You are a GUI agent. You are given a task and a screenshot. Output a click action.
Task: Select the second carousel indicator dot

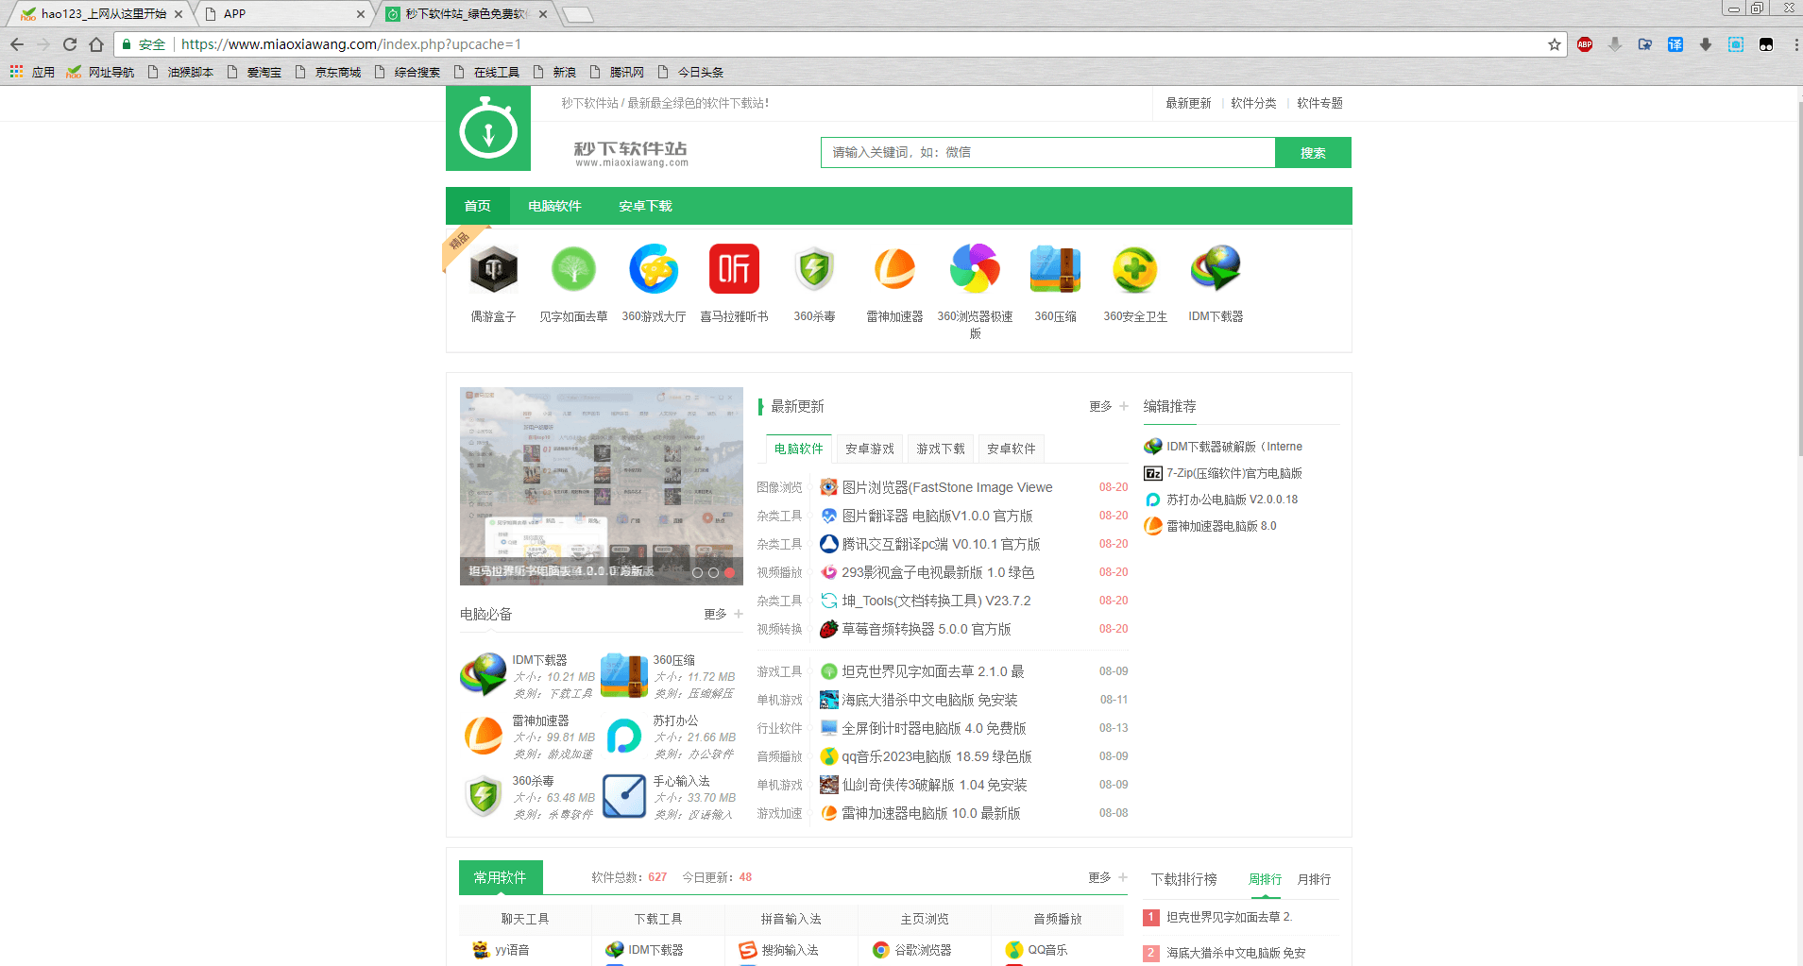tap(713, 572)
